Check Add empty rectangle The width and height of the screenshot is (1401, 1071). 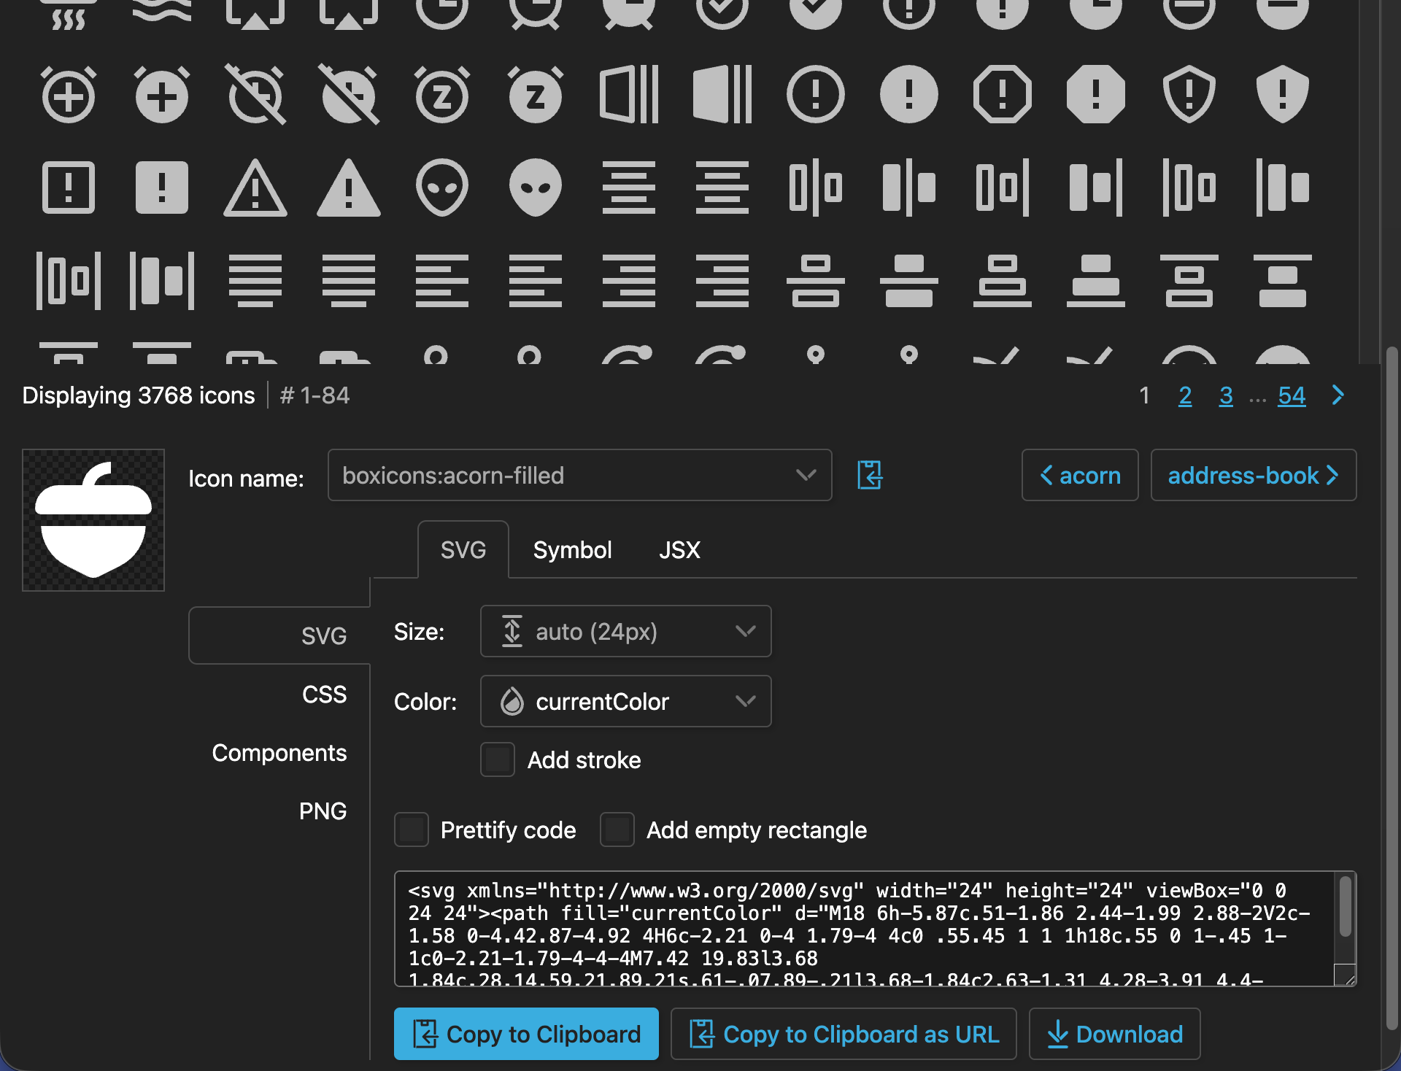tap(617, 830)
